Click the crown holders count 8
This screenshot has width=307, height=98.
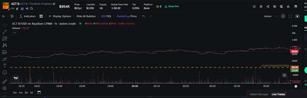point(159,6)
